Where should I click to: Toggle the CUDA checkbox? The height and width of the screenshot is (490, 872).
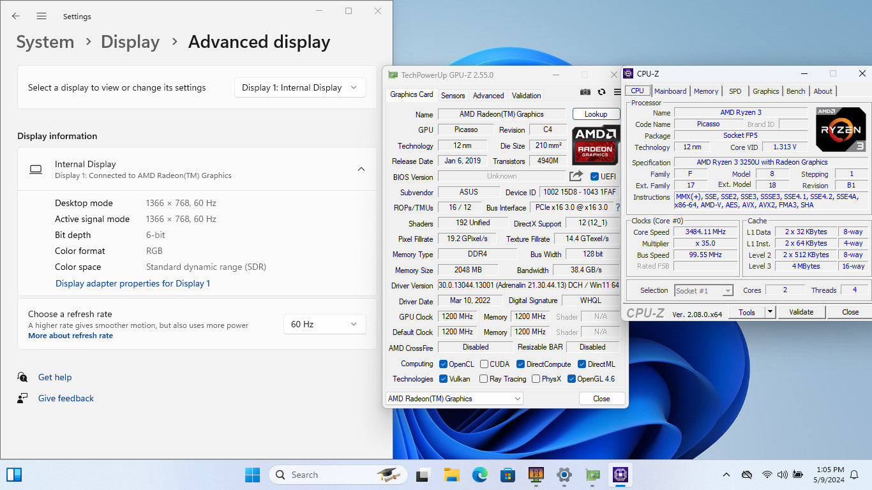[x=485, y=364]
